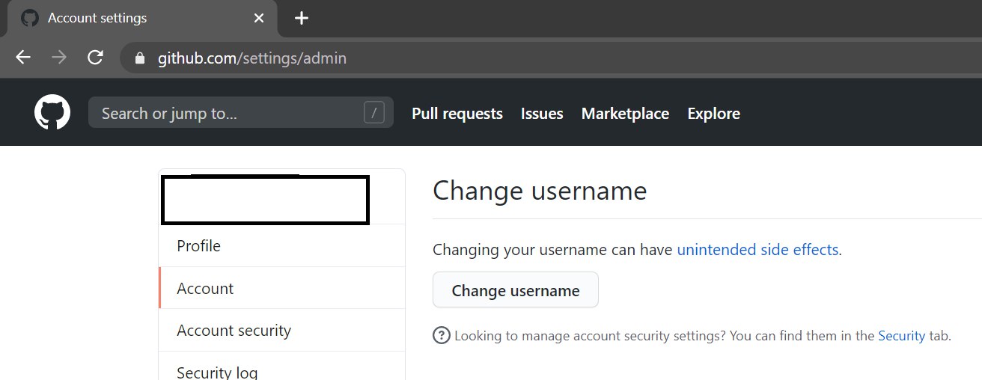Close the Account settings tab
The width and height of the screenshot is (982, 380).
click(259, 18)
